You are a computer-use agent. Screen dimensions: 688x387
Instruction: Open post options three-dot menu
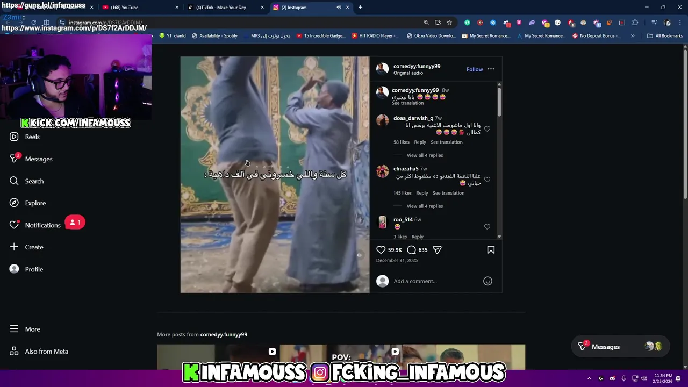pyautogui.click(x=491, y=69)
